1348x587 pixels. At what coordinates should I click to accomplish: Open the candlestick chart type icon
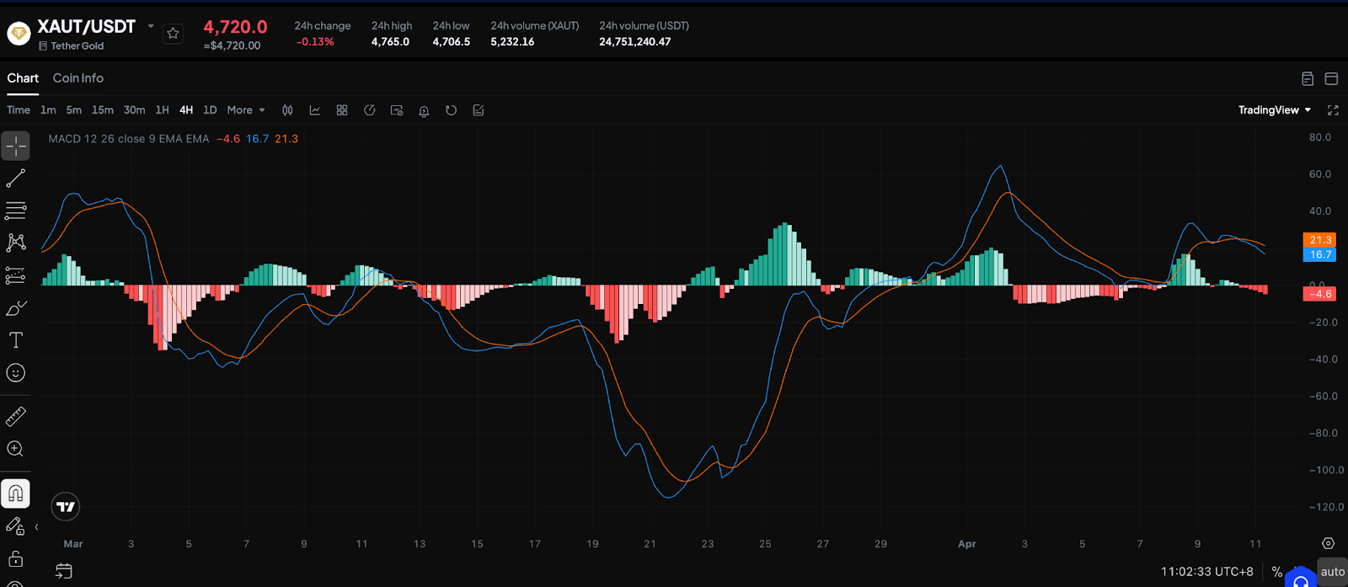pyautogui.click(x=287, y=110)
